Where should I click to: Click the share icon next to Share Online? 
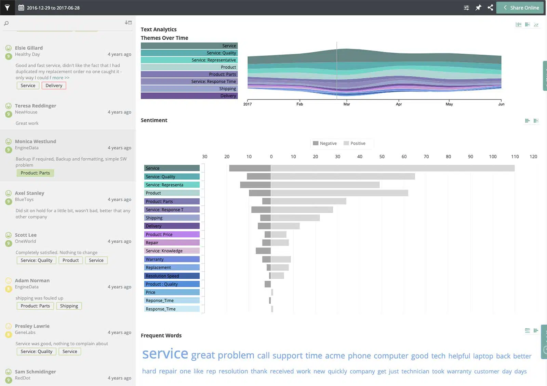(x=490, y=8)
